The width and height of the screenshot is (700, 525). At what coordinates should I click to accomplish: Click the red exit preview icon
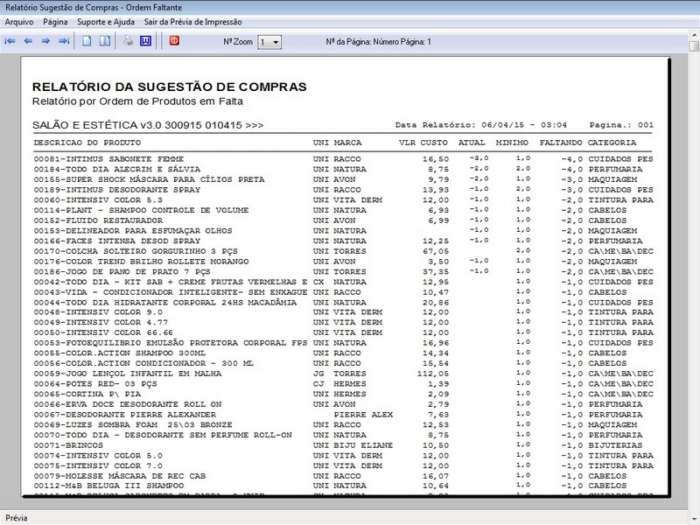tap(173, 41)
